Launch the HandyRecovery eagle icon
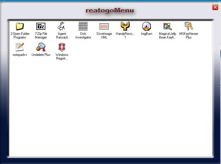The height and width of the screenshot is (164, 221). (125, 26)
